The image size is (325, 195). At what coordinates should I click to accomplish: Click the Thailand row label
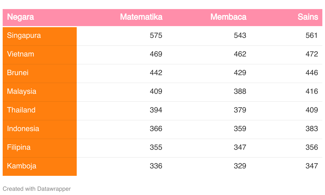(x=21, y=110)
